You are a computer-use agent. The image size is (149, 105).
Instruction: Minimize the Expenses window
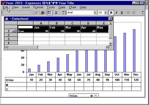click(x=134, y=3)
